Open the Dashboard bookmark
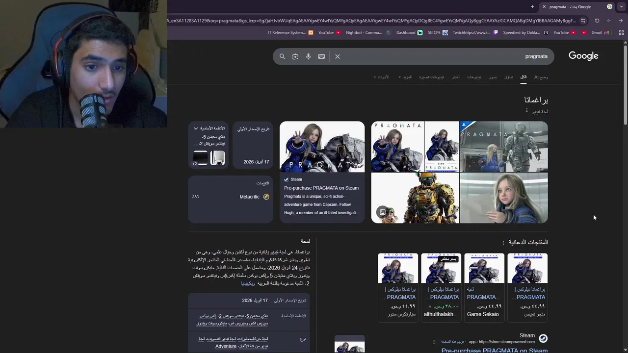 [x=409, y=33]
